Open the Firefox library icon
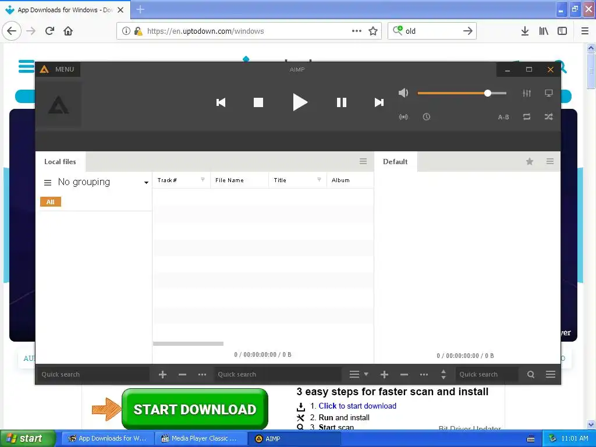596x447 pixels. point(544,31)
